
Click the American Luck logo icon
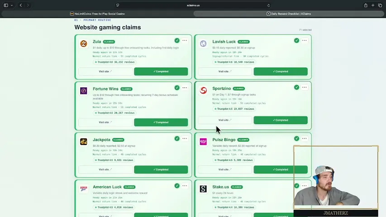pyautogui.click(x=84, y=189)
